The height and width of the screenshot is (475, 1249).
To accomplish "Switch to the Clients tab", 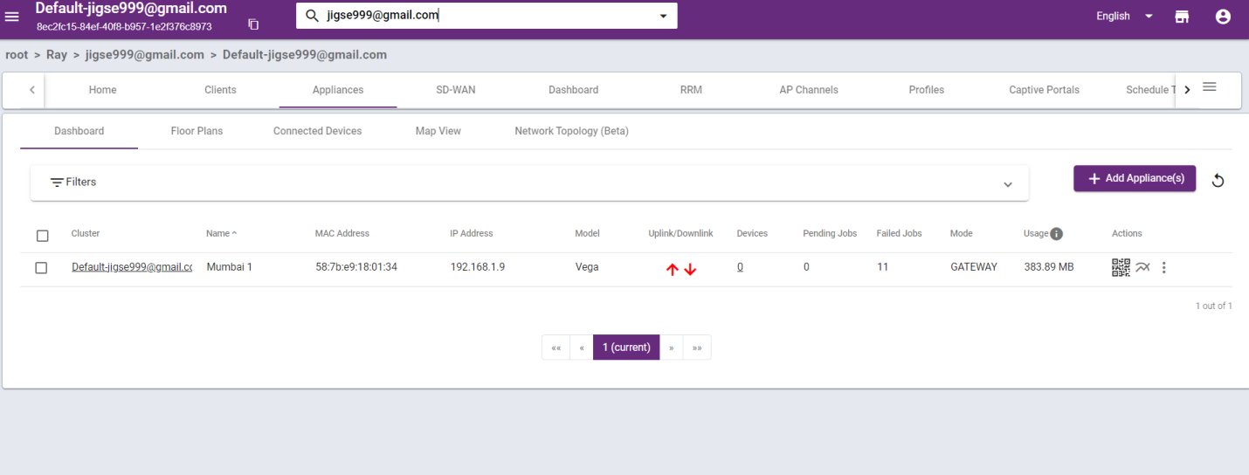I will [220, 89].
